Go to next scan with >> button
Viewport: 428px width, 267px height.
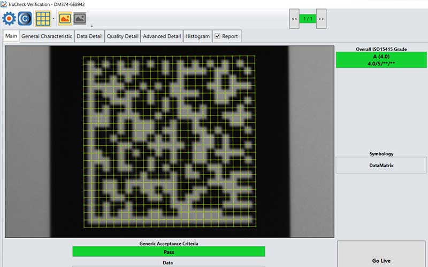pos(322,19)
